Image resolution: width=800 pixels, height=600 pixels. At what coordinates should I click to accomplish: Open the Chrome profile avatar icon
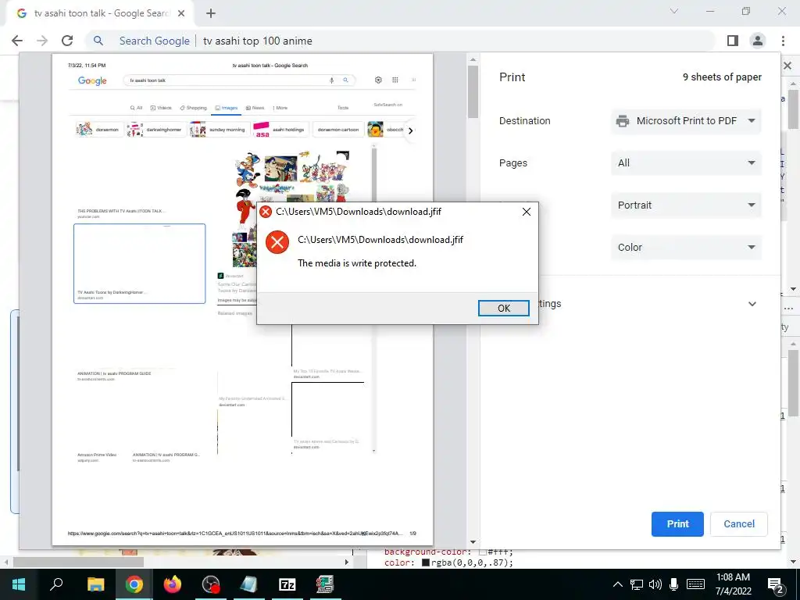pyautogui.click(x=758, y=41)
